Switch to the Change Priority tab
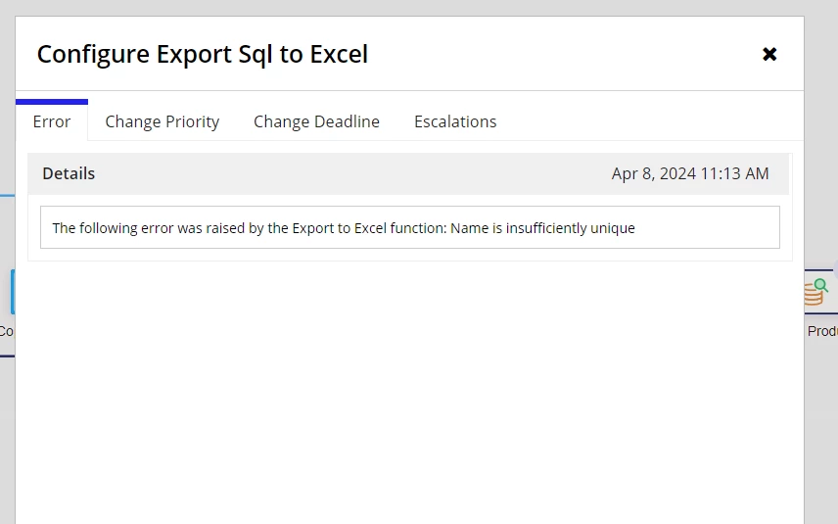Screen dimensions: 838x524 (163, 121)
